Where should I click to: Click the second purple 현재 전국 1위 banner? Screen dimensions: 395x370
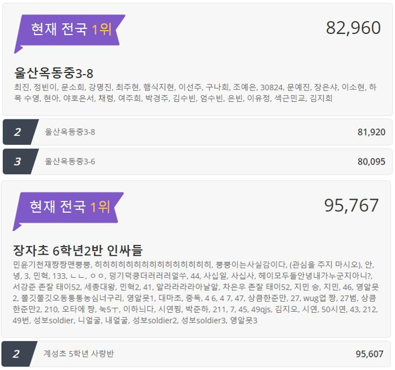pos(68,209)
